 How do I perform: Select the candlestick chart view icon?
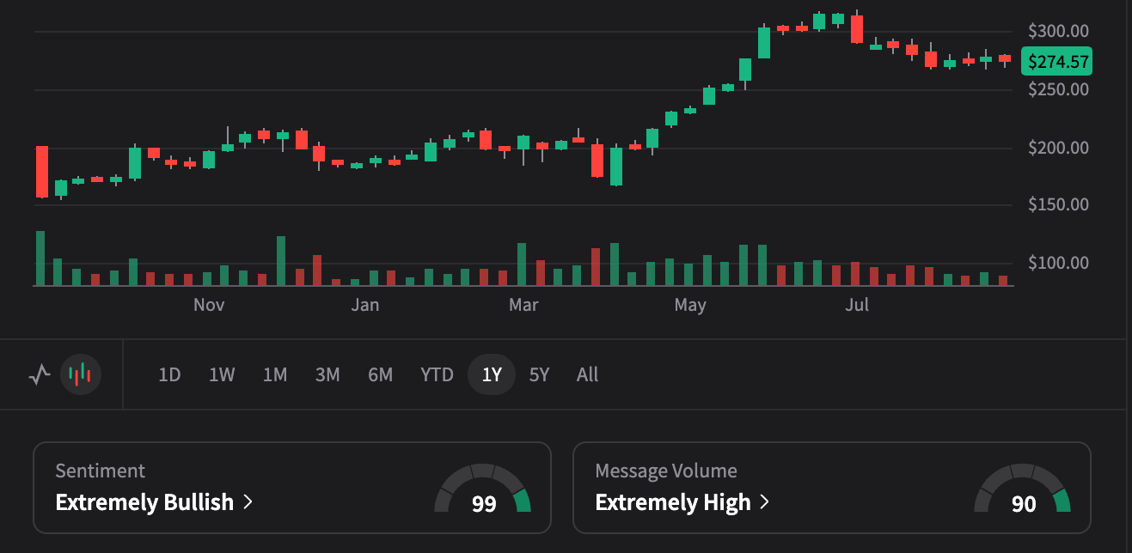[x=81, y=375]
